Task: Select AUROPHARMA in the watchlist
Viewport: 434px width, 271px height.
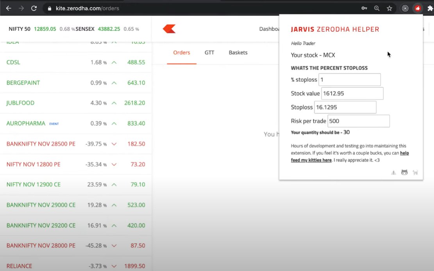Action: (x=26, y=124)
